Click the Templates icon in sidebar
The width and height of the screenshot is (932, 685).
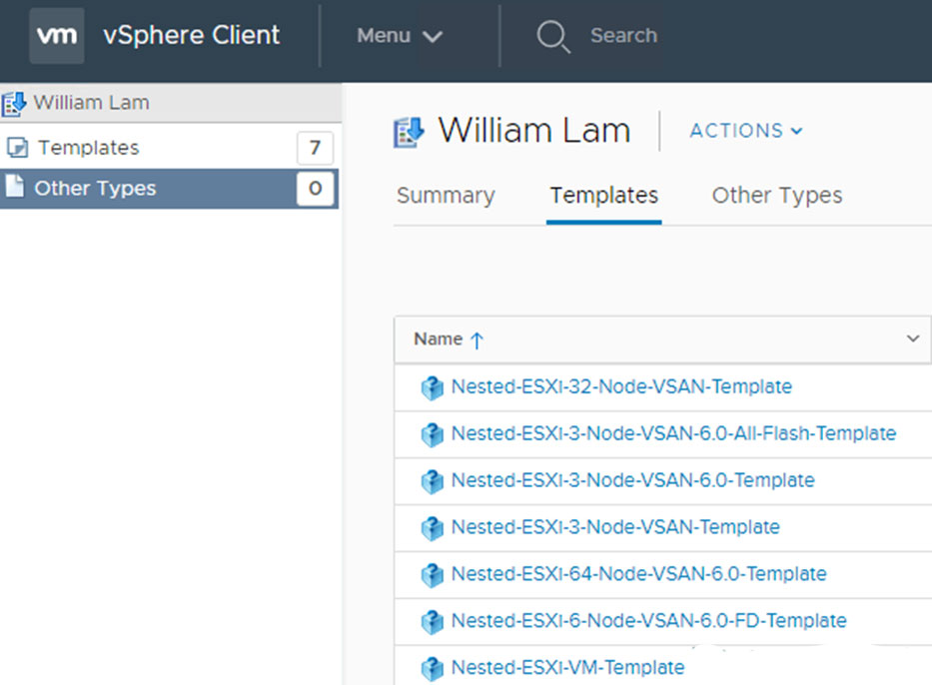click(x=17, y=148)
